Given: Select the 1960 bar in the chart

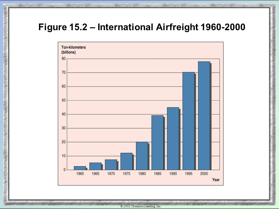Looking at the screenshot, I should (x=80, y=168).
